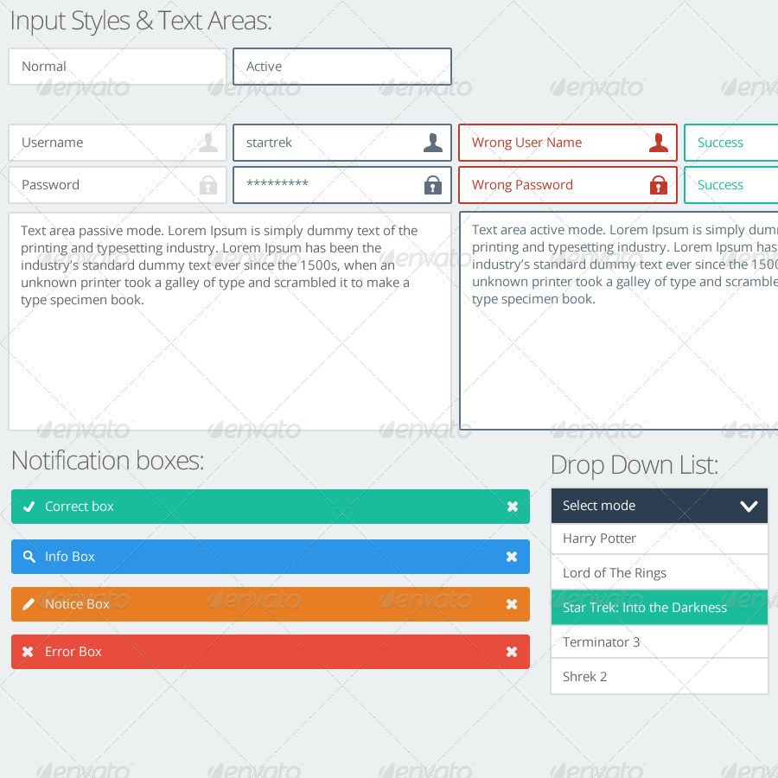Dismiss the Notice Box notification

point(513,604)
